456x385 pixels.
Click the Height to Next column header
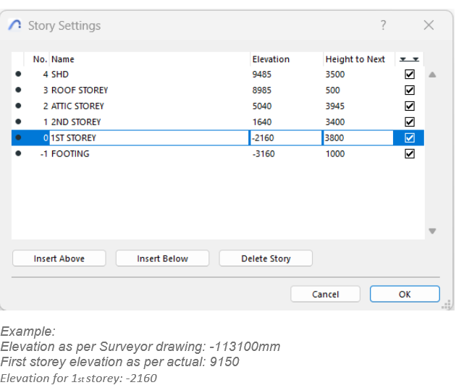coord(355,59)
